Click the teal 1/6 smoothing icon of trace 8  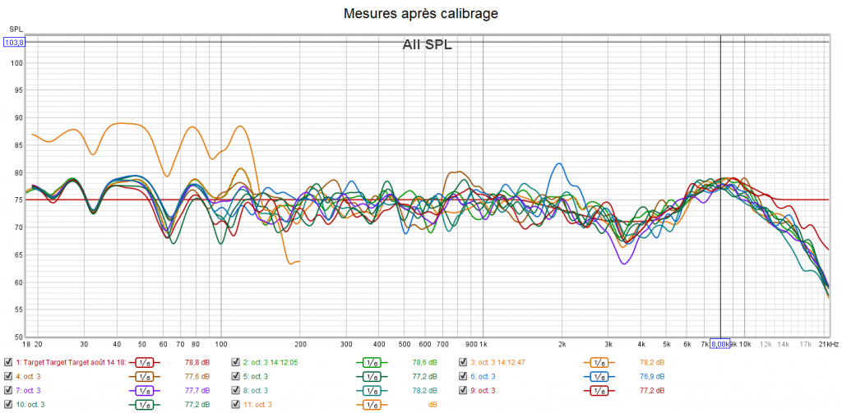[x=371, y=390]
